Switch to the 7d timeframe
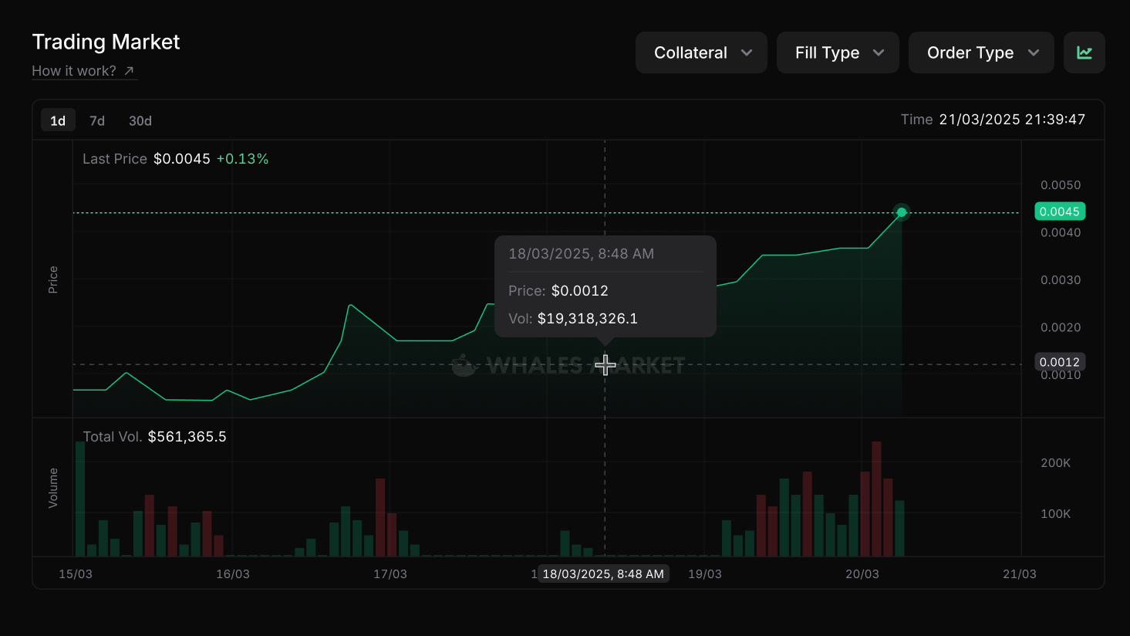The height and width of the screenshot is (636, 1130). (97, 120)
